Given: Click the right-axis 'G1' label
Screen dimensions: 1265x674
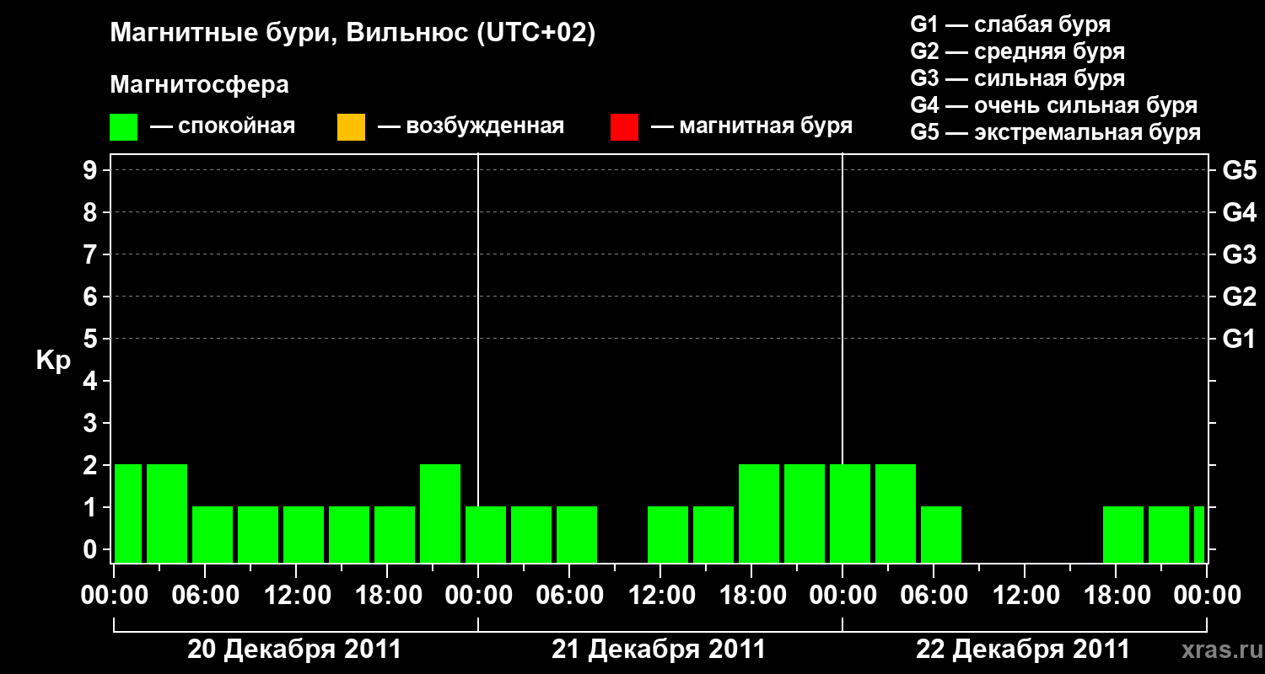Looking at the screenshot, I should coord(1239,339).
